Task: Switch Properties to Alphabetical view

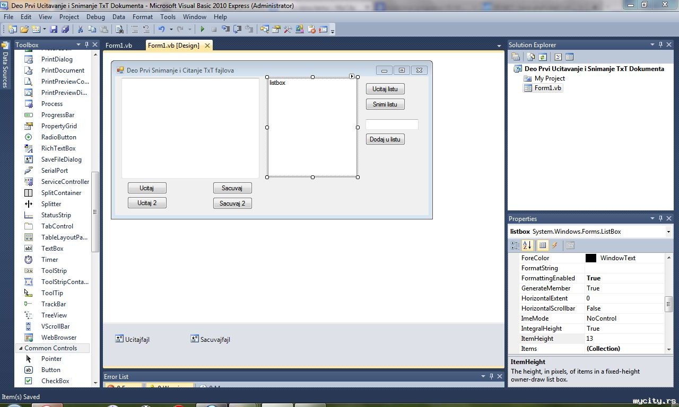Action: coord(527,245)
